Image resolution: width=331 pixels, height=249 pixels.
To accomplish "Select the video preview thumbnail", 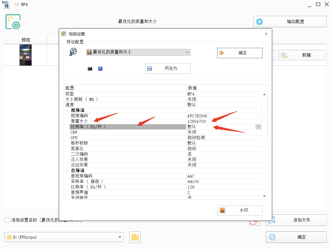I will [26, 55].
